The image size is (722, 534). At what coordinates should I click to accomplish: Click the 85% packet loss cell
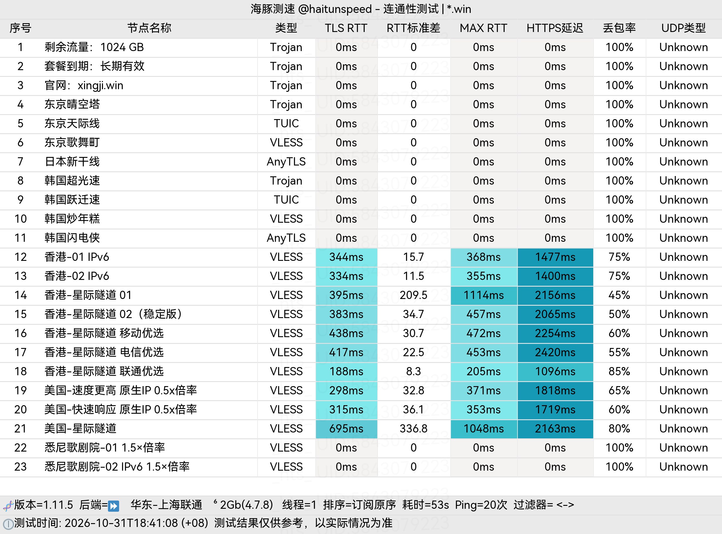(x=620, y=372)
